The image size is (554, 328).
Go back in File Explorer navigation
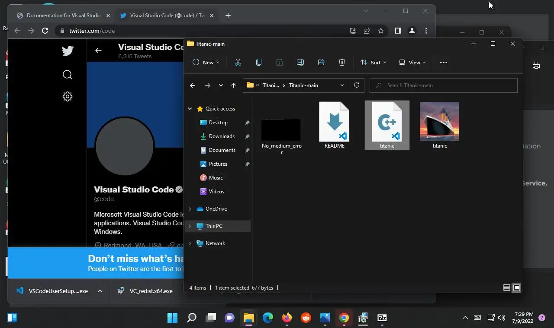[x=193, y=85]
